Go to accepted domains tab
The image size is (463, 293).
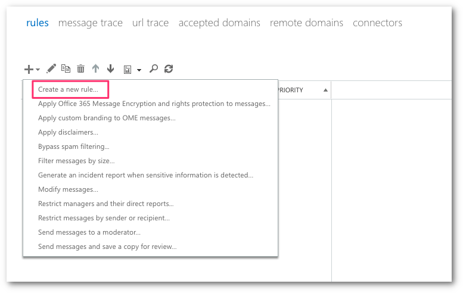(219, 23)
